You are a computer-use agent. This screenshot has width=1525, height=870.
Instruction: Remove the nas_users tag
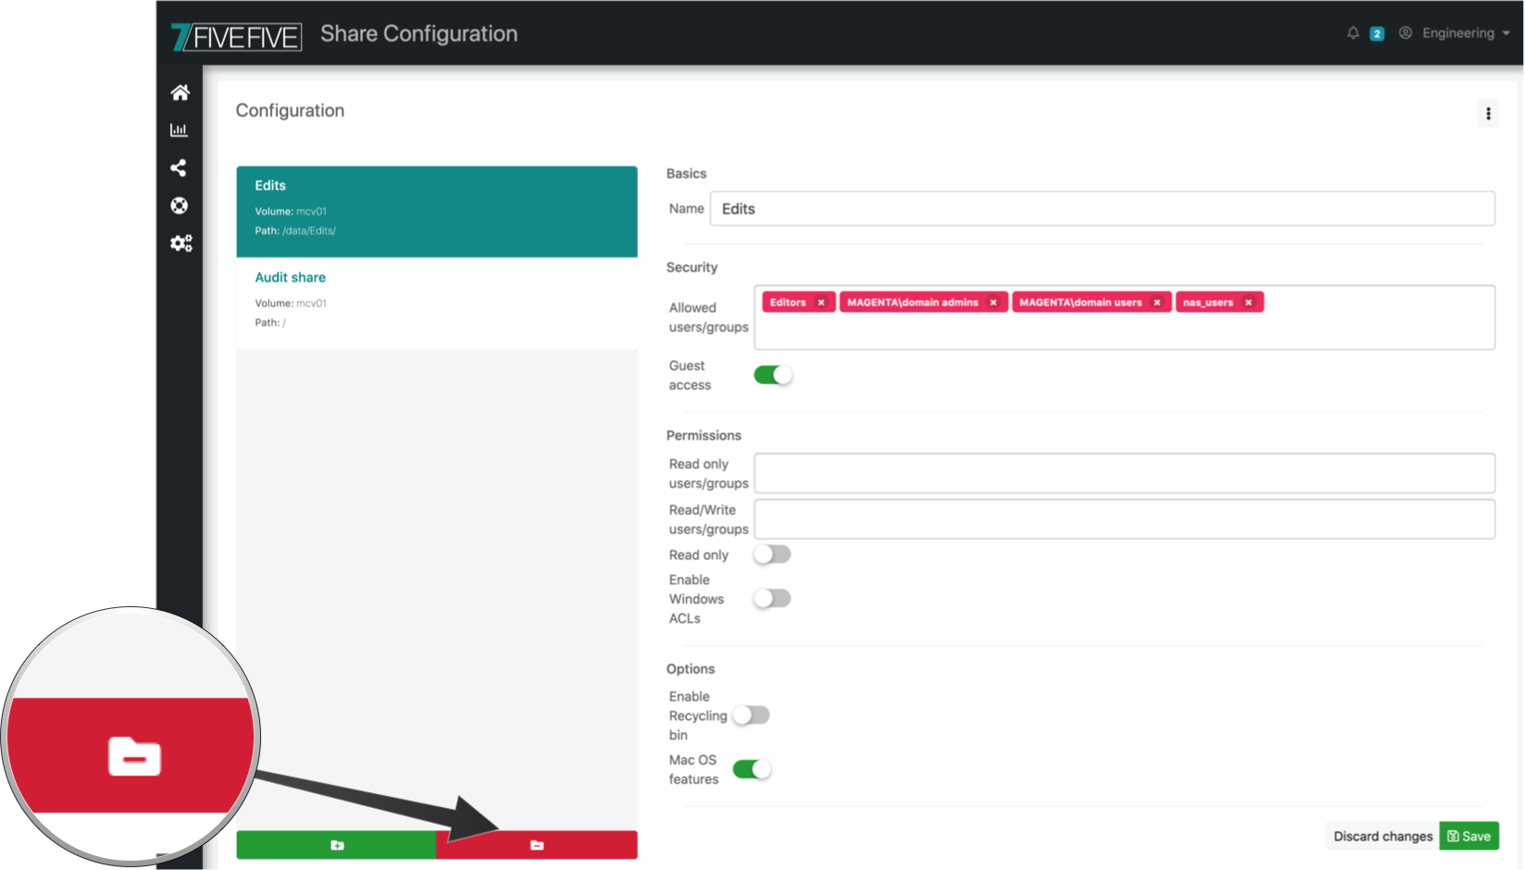1248,303
